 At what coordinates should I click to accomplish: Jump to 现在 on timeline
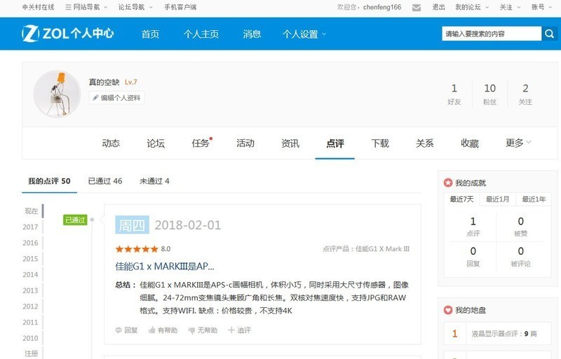[31, 211]
